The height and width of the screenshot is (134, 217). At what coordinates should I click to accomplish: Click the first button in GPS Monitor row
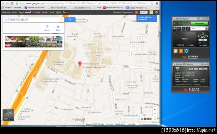[191, 69]
